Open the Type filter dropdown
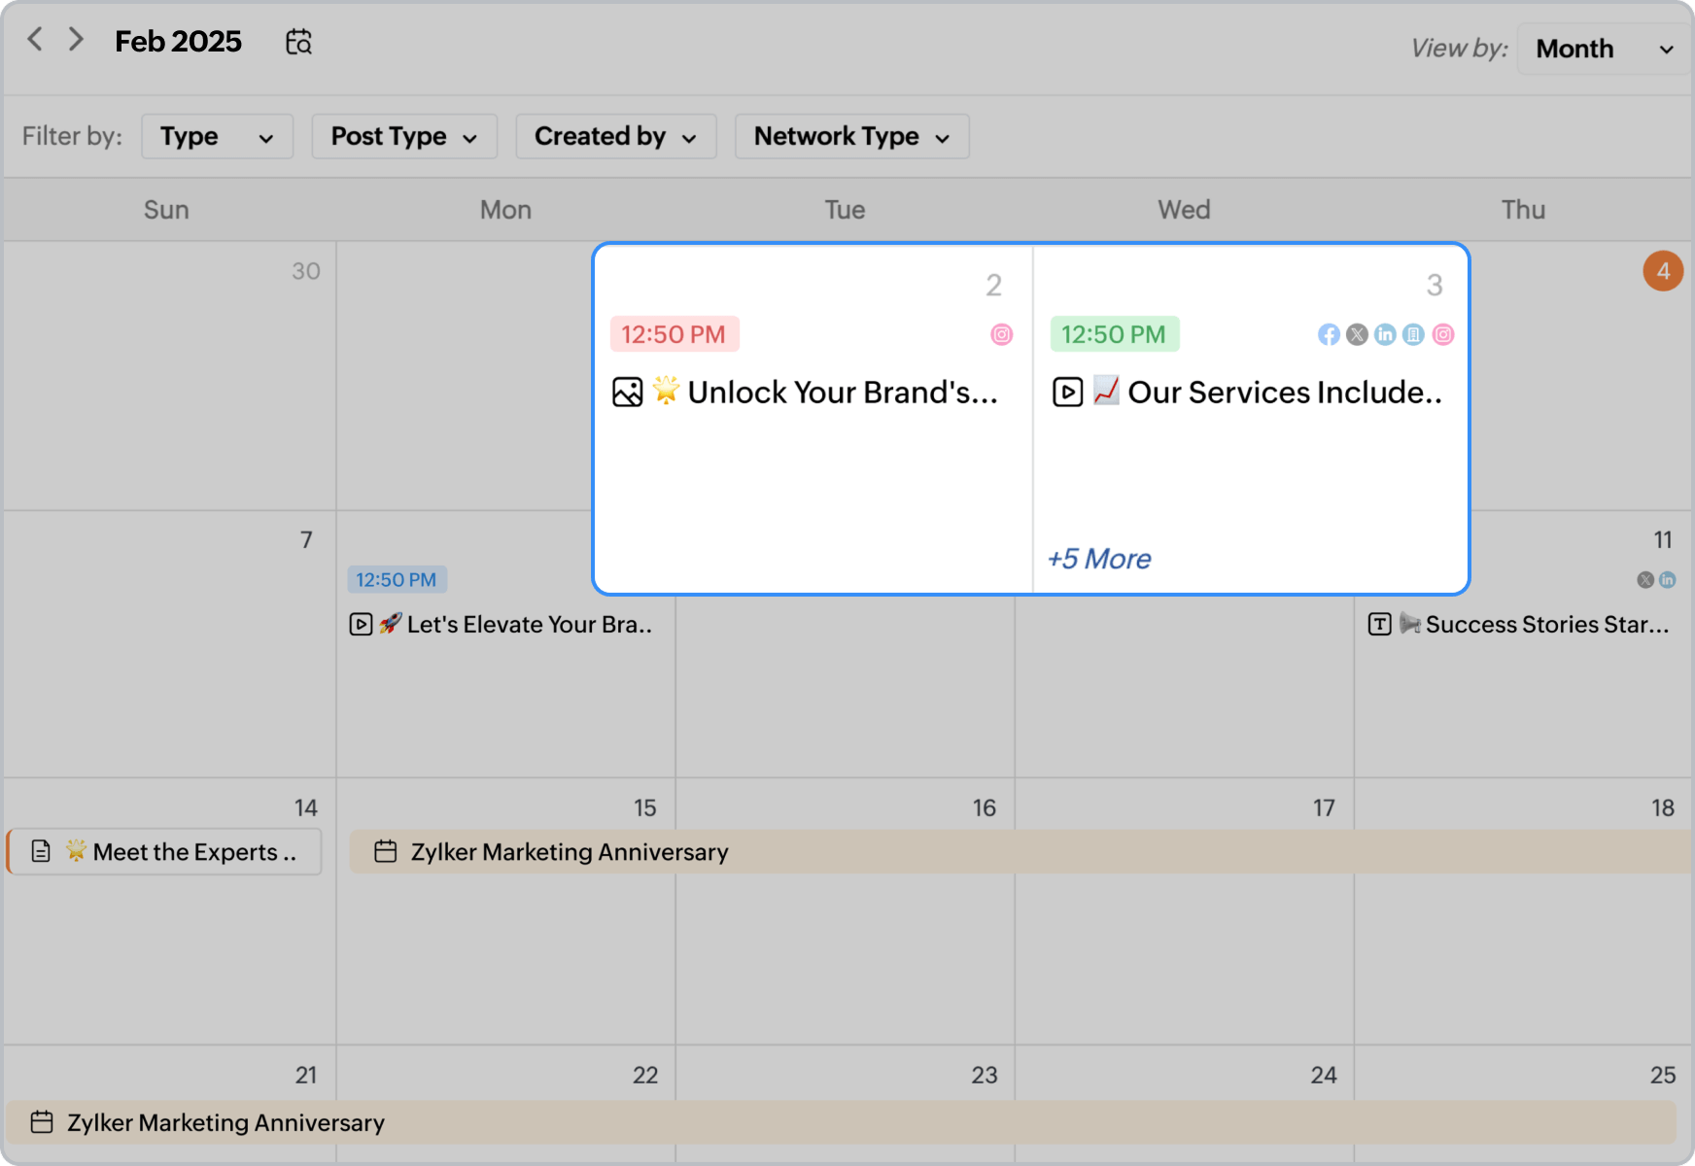 (x=216, y=136)
